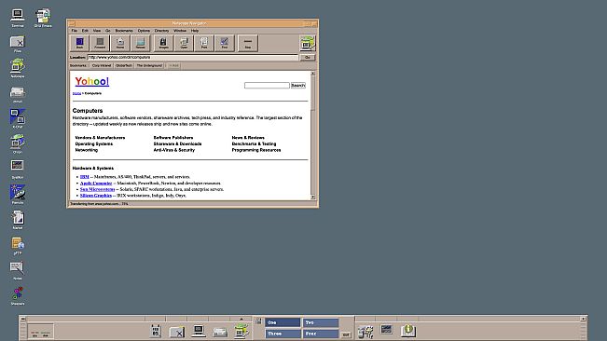Reload the page using the Reload icon
607x341 pixels.
click(141, 43)
